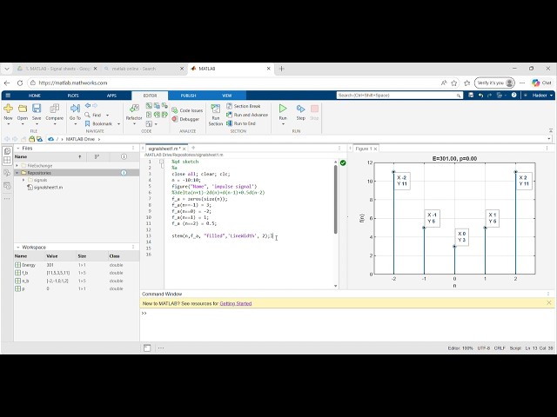The width and height of the screenshot is (557, 417).
Task: Collapse the Repositories folder
Action: (x=17, y=173)
